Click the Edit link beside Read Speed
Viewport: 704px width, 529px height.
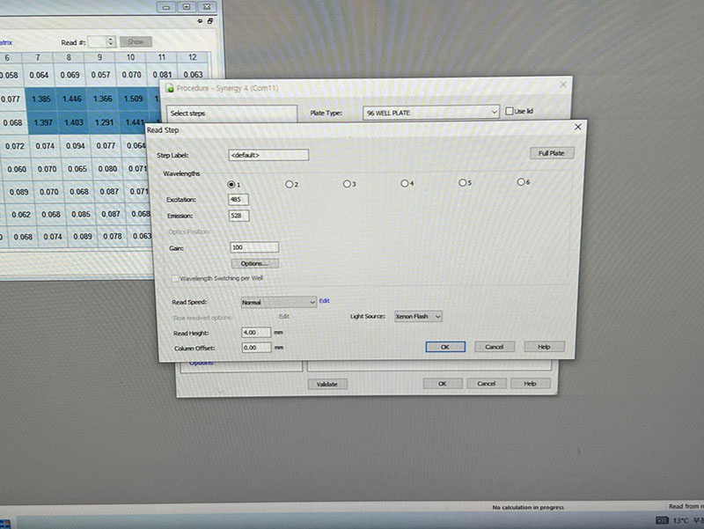[x=324, y=300]
